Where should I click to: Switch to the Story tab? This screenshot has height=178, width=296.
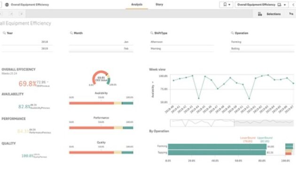pos(159,5)
